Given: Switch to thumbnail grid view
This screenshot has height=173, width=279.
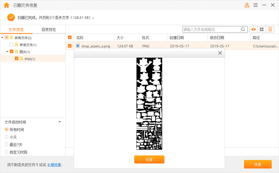Looking at the screenshot, I should pos(262,29).
